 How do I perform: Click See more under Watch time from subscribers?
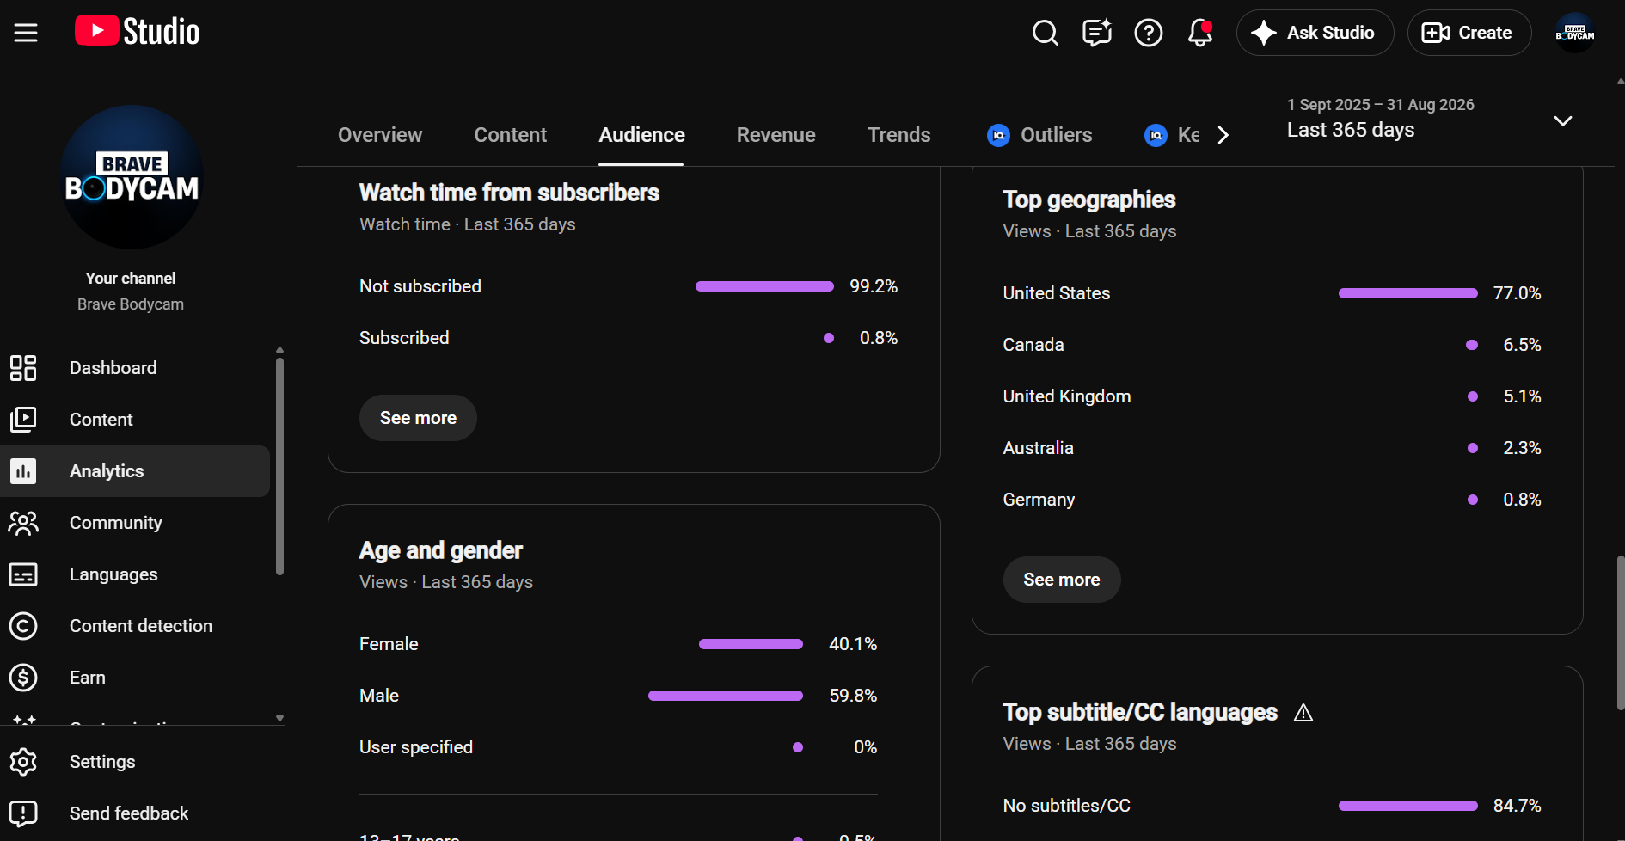click(x=418, y=418)
